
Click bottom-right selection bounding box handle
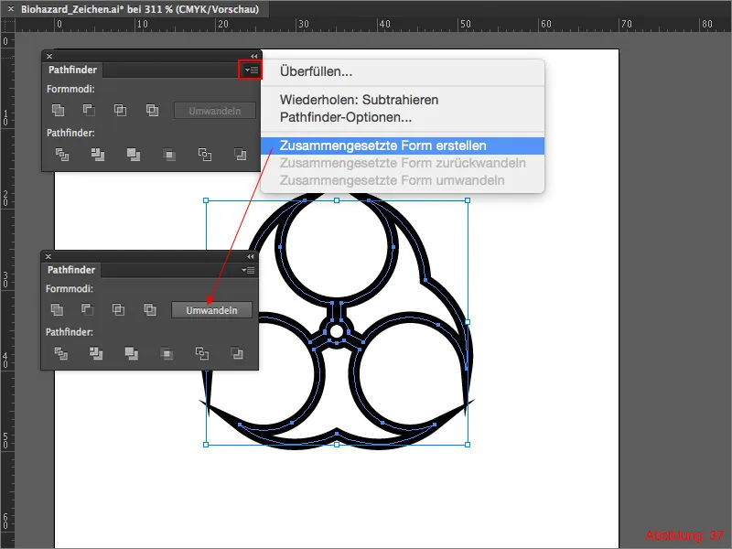coord(468,445)
